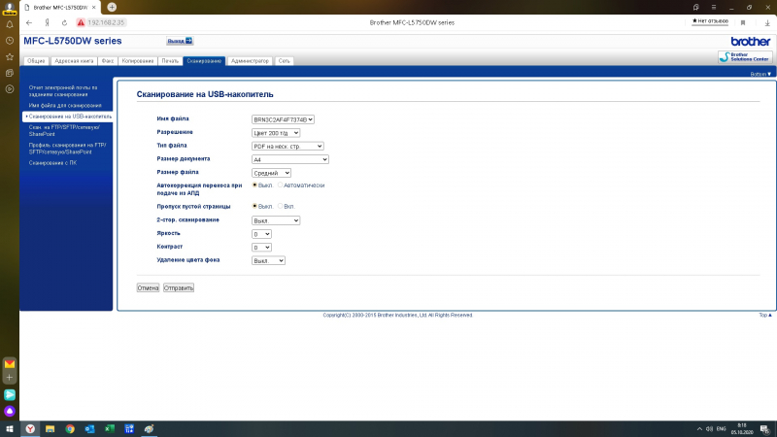This screenshot has width=777, height=437.
Task: Open the browser downloads icon
Action: [x=769, y=21]
